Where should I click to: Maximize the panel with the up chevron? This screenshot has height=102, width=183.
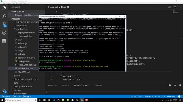(175, 85)
